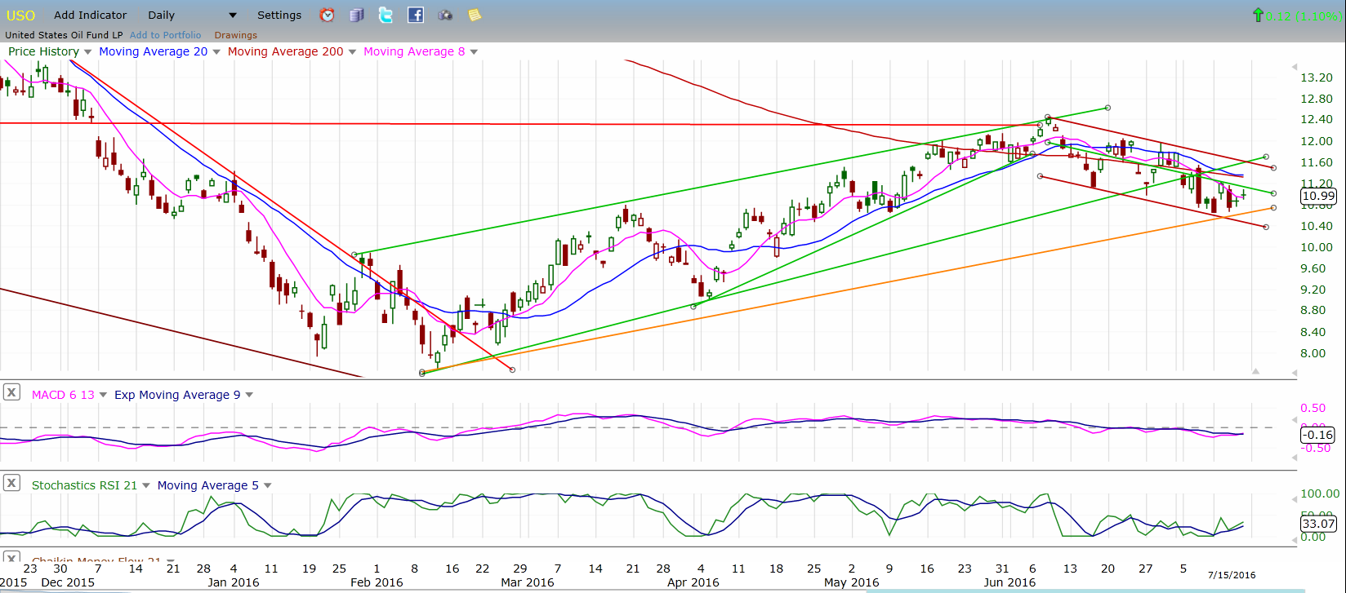1346x593 pixels.
Task: Click the 33.07 Stochastics value label
Action: pos(1317,524)
